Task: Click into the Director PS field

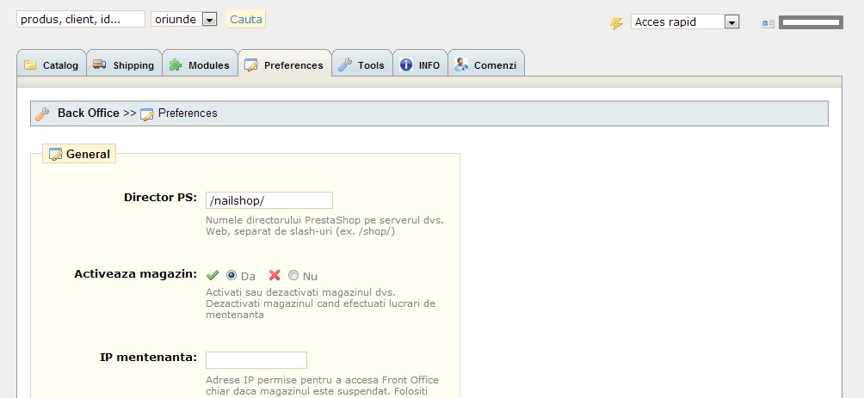Action: click(268, 200)
